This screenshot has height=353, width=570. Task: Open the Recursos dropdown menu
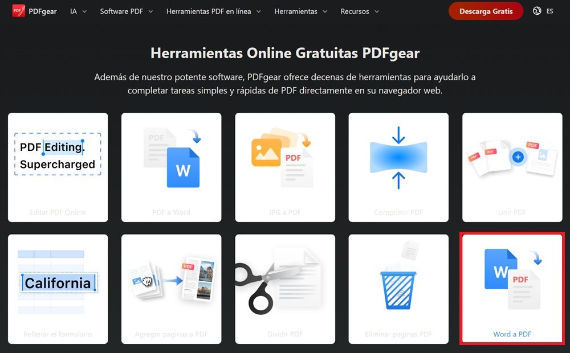point(360,11)
